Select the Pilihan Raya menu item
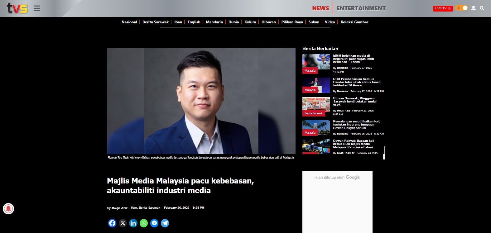This screenshot has width=491, height=233. [x=292, y=22]
